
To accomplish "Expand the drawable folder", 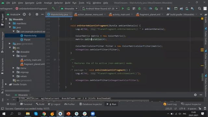I will [x=14, y=52].
